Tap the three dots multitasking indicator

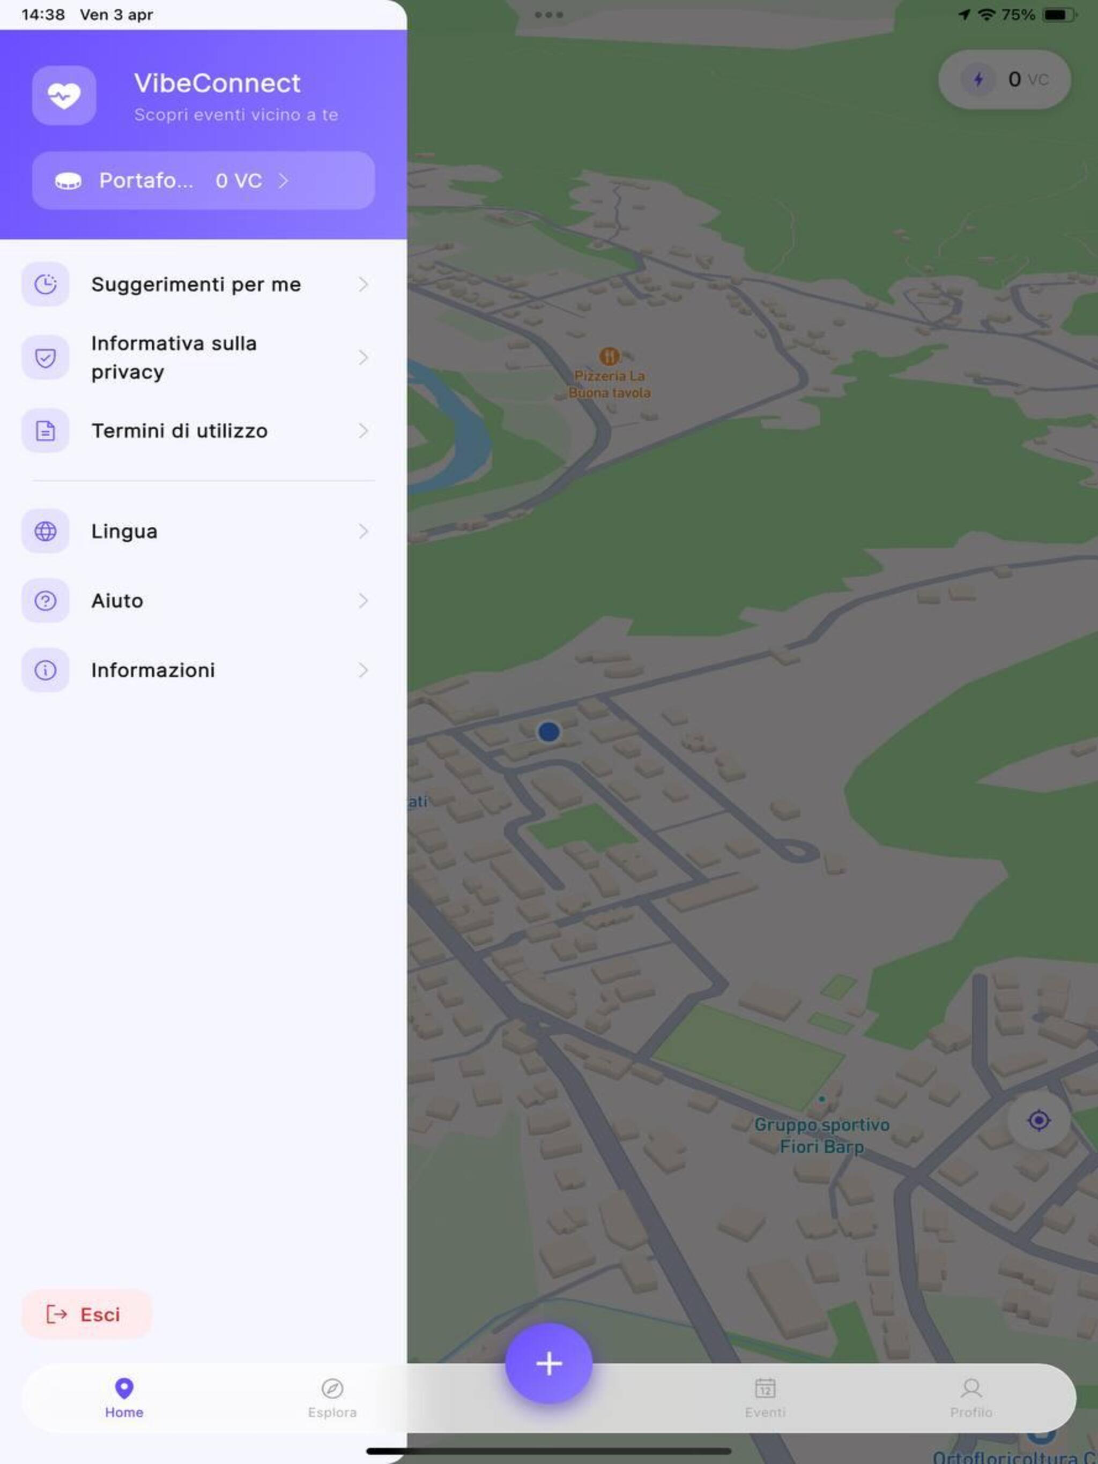pos(548,14)
